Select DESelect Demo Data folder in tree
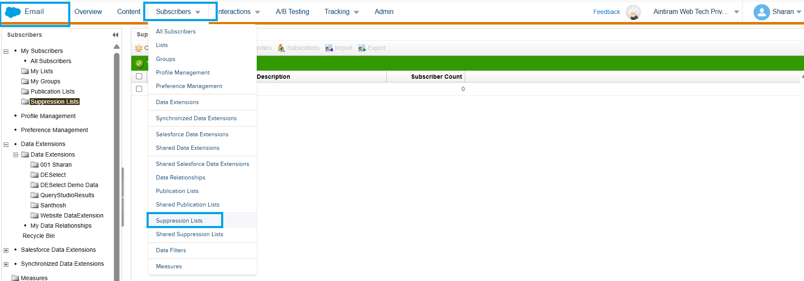Image resolution: width=804 pixels, height=281 pixels. point(69,185)
